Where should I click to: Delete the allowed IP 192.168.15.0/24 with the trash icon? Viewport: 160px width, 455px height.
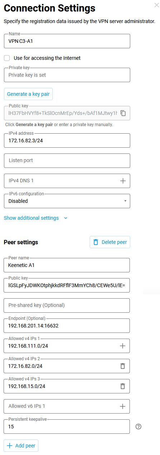tap(122, 386)
